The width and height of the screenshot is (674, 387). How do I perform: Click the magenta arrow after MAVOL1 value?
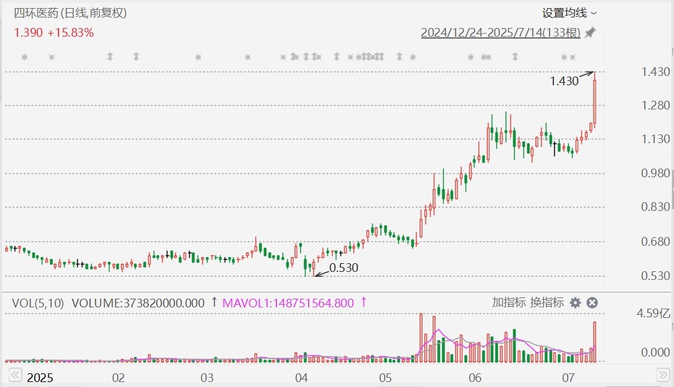pos(363,302)
